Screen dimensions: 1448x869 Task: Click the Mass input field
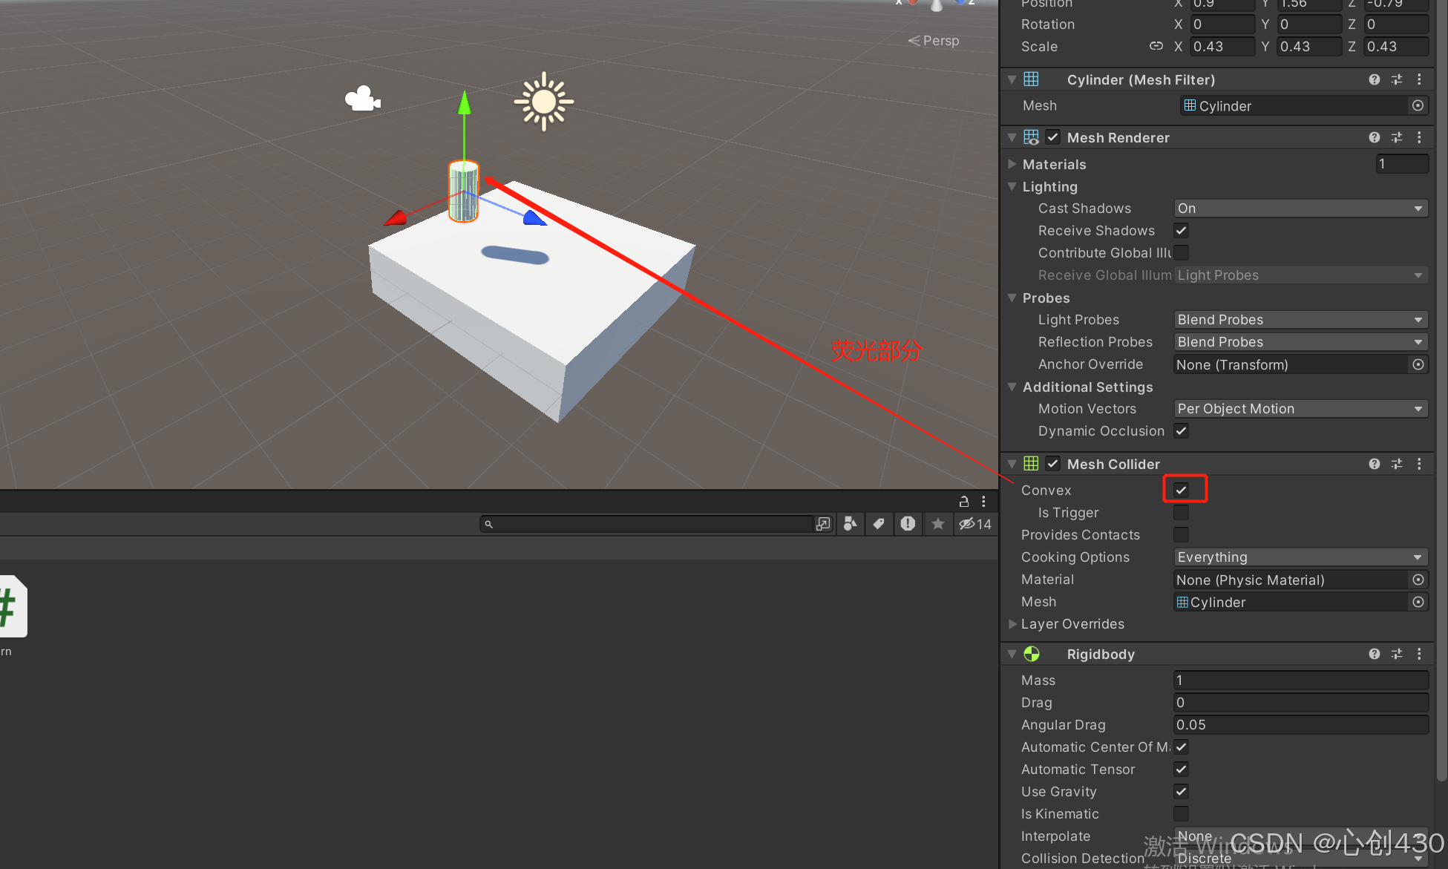pos(1300,681)
